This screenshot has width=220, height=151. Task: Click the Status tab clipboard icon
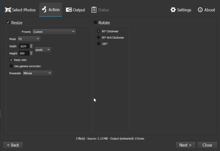pos(94,10)
